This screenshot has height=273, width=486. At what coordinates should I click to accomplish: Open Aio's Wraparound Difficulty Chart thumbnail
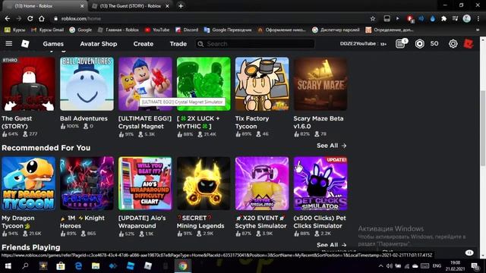[x=145, y=184]
